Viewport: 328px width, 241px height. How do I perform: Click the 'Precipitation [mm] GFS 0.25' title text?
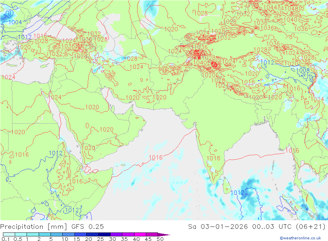click(x=52, y=227)
